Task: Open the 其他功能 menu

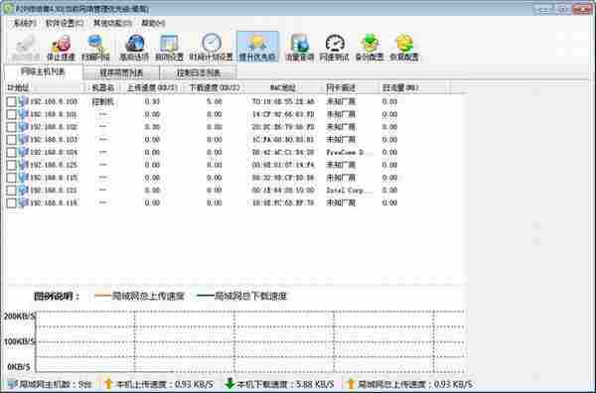Action: point(113,23)
